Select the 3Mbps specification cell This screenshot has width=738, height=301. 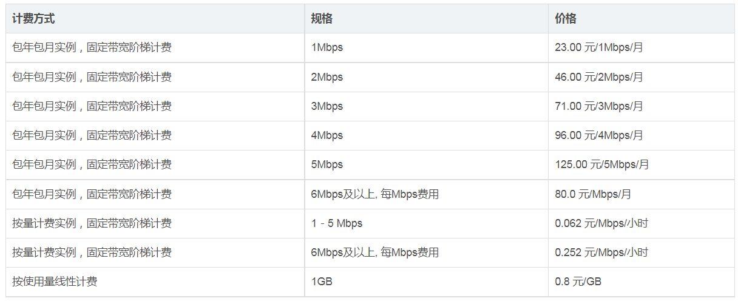tap(426, 106)
